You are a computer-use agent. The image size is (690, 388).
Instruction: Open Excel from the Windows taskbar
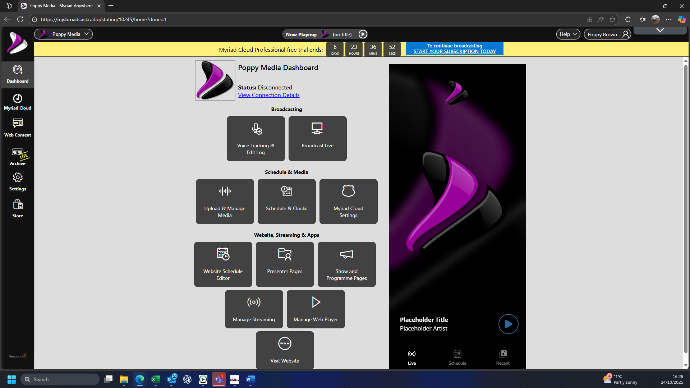coord(156,379)
